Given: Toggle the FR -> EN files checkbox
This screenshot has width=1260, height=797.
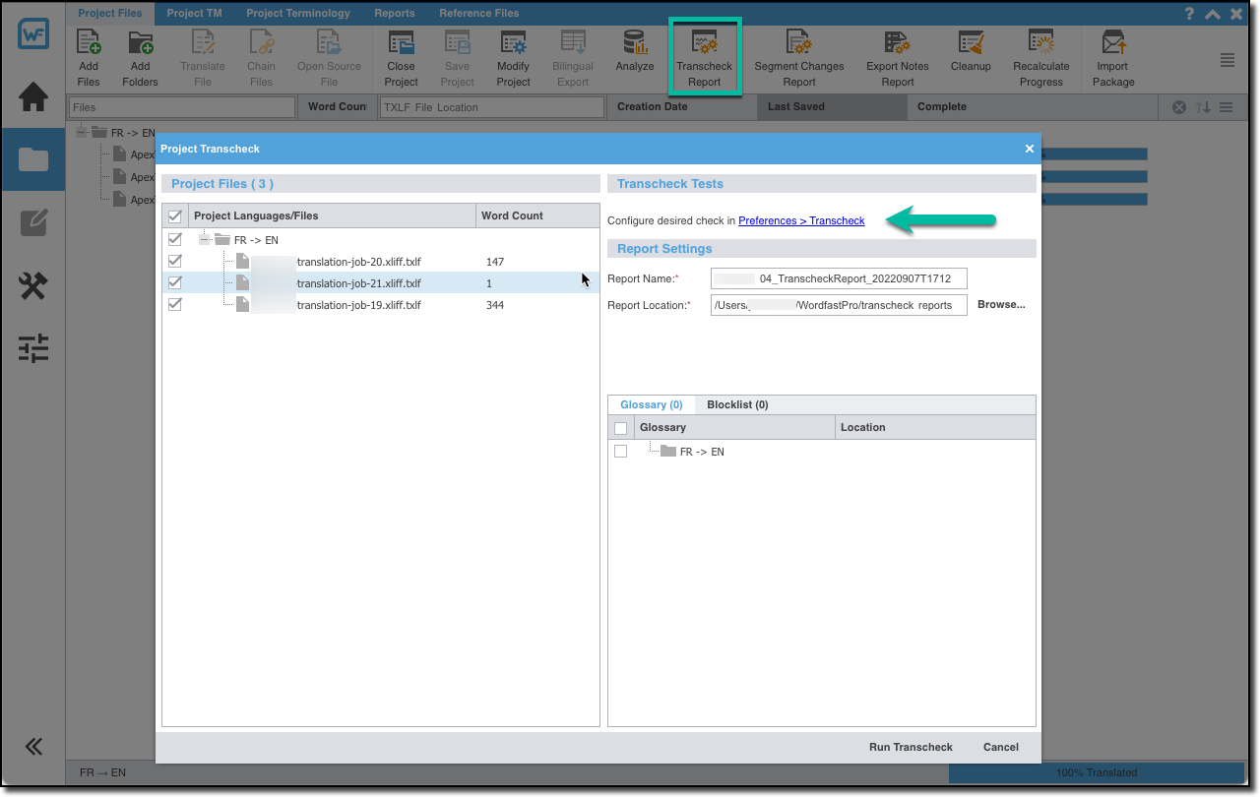Looking at the screenshot, I should pos(175,239).
